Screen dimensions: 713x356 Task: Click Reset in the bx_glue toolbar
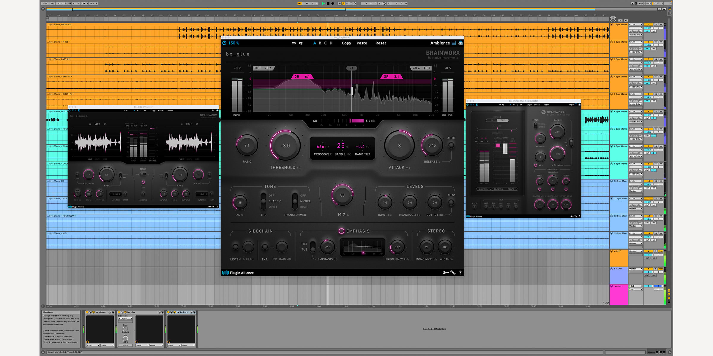pyautogui.click(x=381, y=43)
